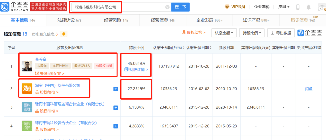Click the 有股权出质 tag
Screen dimensions: 326x140
104,66
